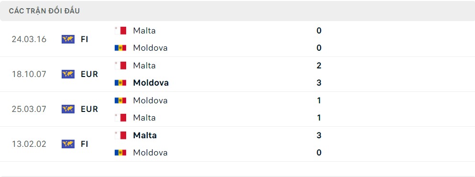Viewport: 475px width, 177px height.
Task: Click world map icon beside 24.03.16 FI
Action: pos(68,39)
